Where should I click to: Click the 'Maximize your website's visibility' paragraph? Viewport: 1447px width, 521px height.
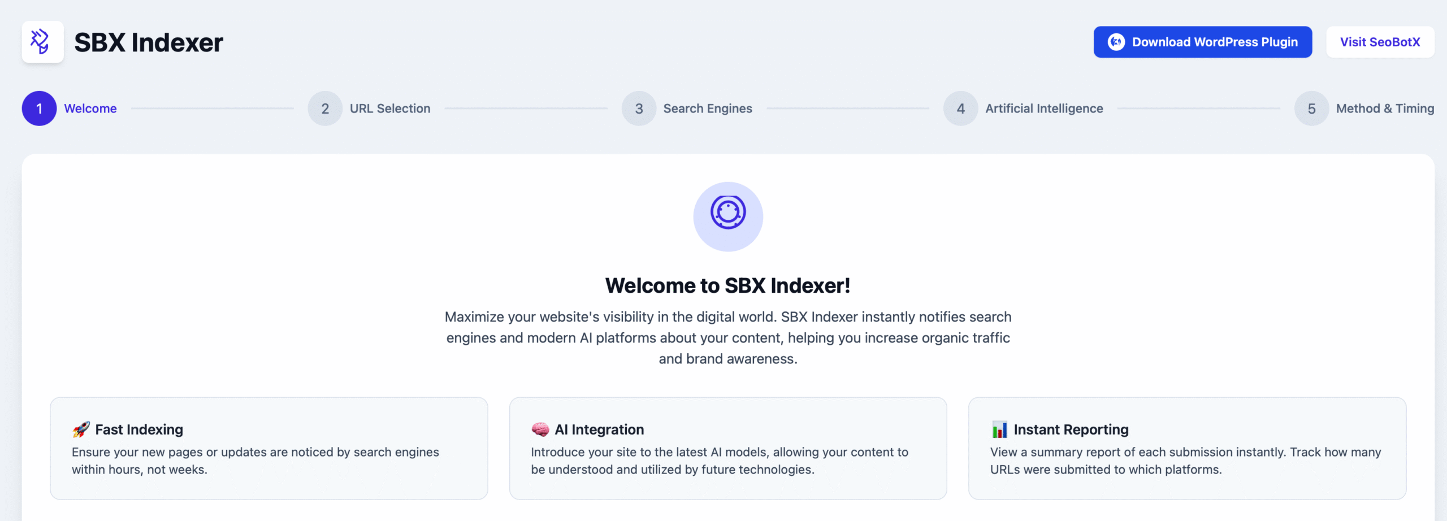click(728, 338)
